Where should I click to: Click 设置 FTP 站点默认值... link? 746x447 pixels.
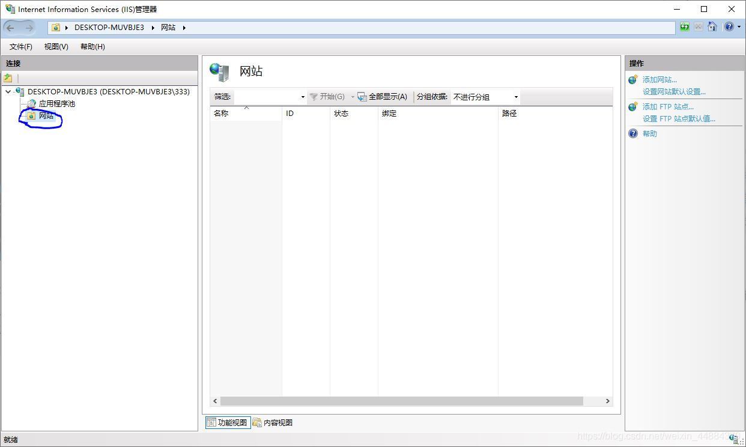tap(679, 118)
